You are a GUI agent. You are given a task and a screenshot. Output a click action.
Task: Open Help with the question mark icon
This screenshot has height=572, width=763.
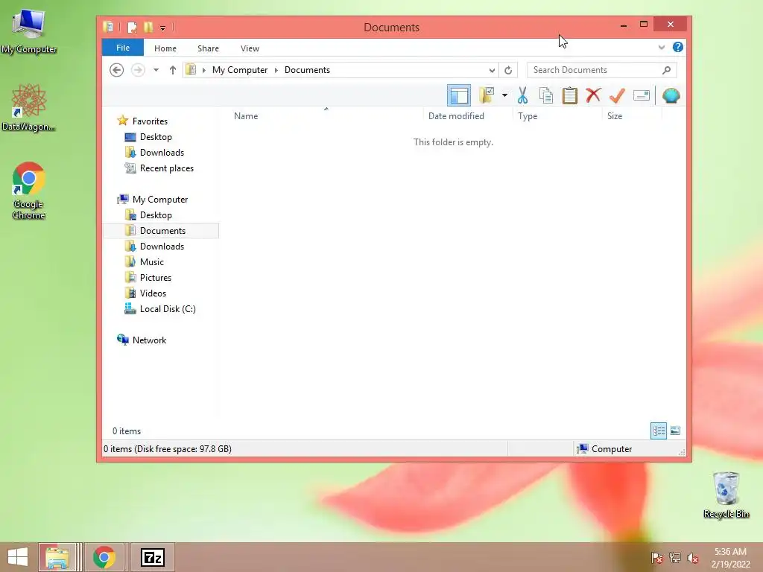(x=678, y=47)
